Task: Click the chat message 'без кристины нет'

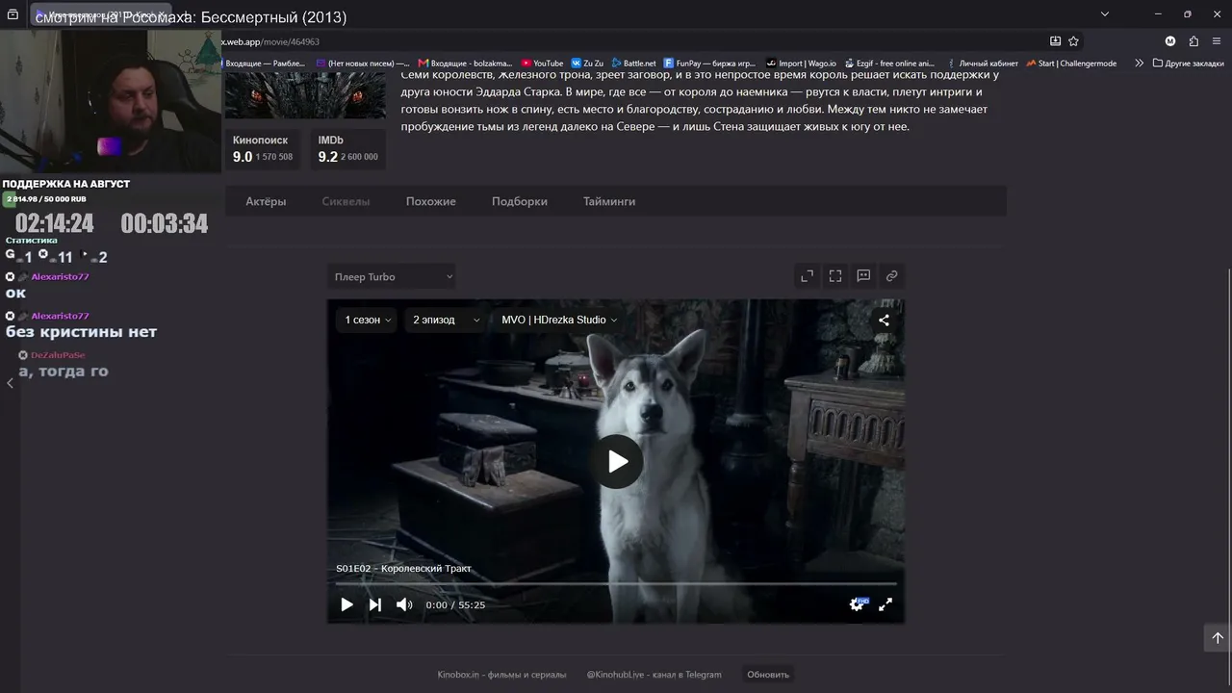Action: [x=81, y=332]
